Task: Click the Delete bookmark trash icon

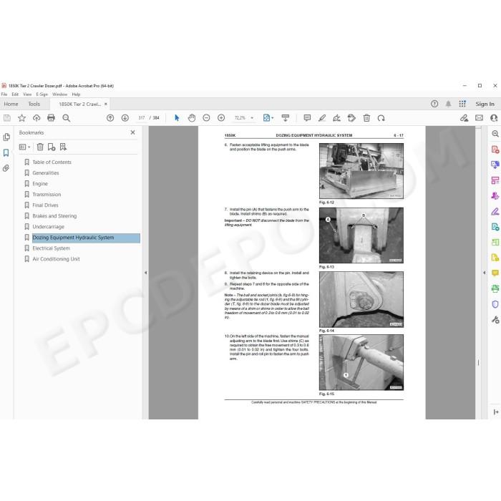Action: pos(40,147)
